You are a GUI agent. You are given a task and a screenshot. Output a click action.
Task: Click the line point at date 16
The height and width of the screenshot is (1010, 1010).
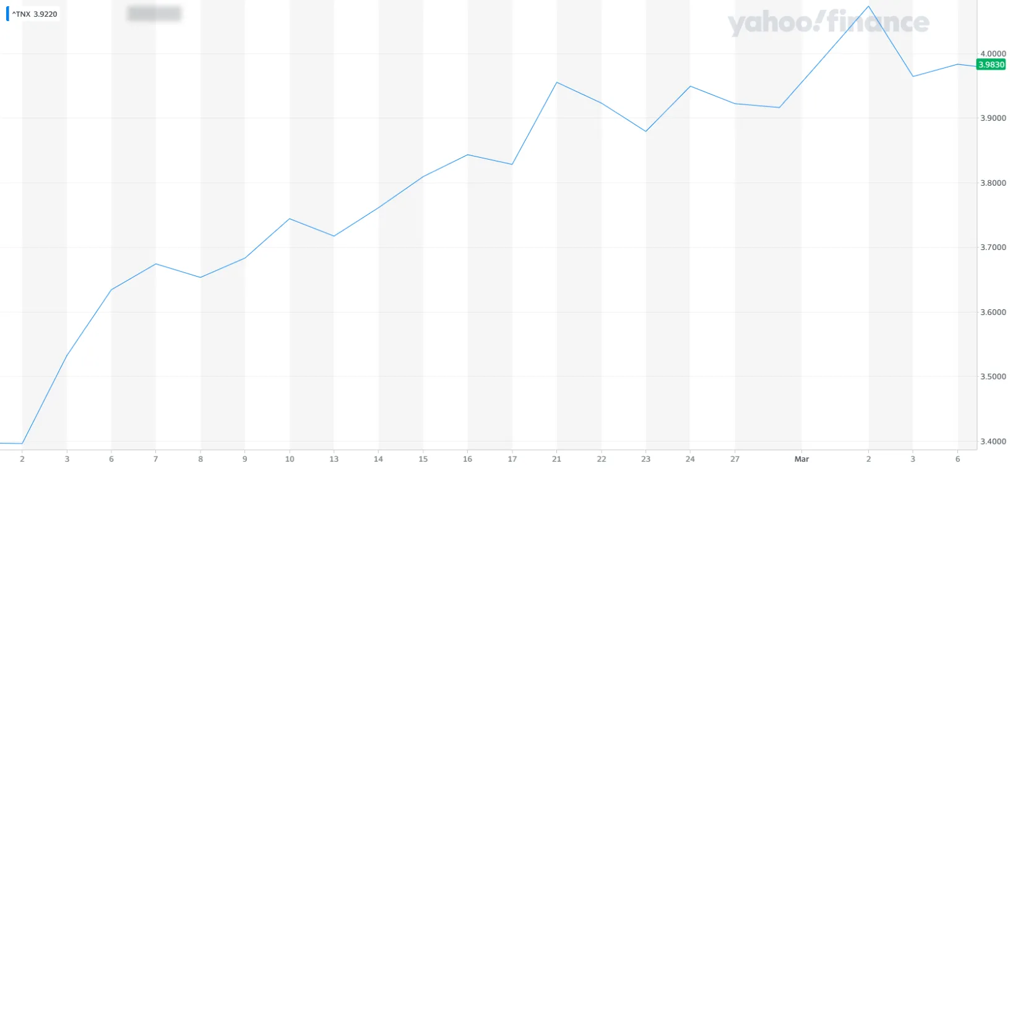pyautogui.click(x=467, y=155)
